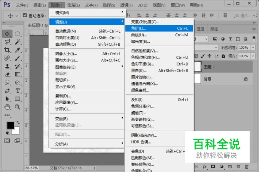Add layer style fx button
Viewport: 259px width, 172px height.
click(x=205, y=166)
